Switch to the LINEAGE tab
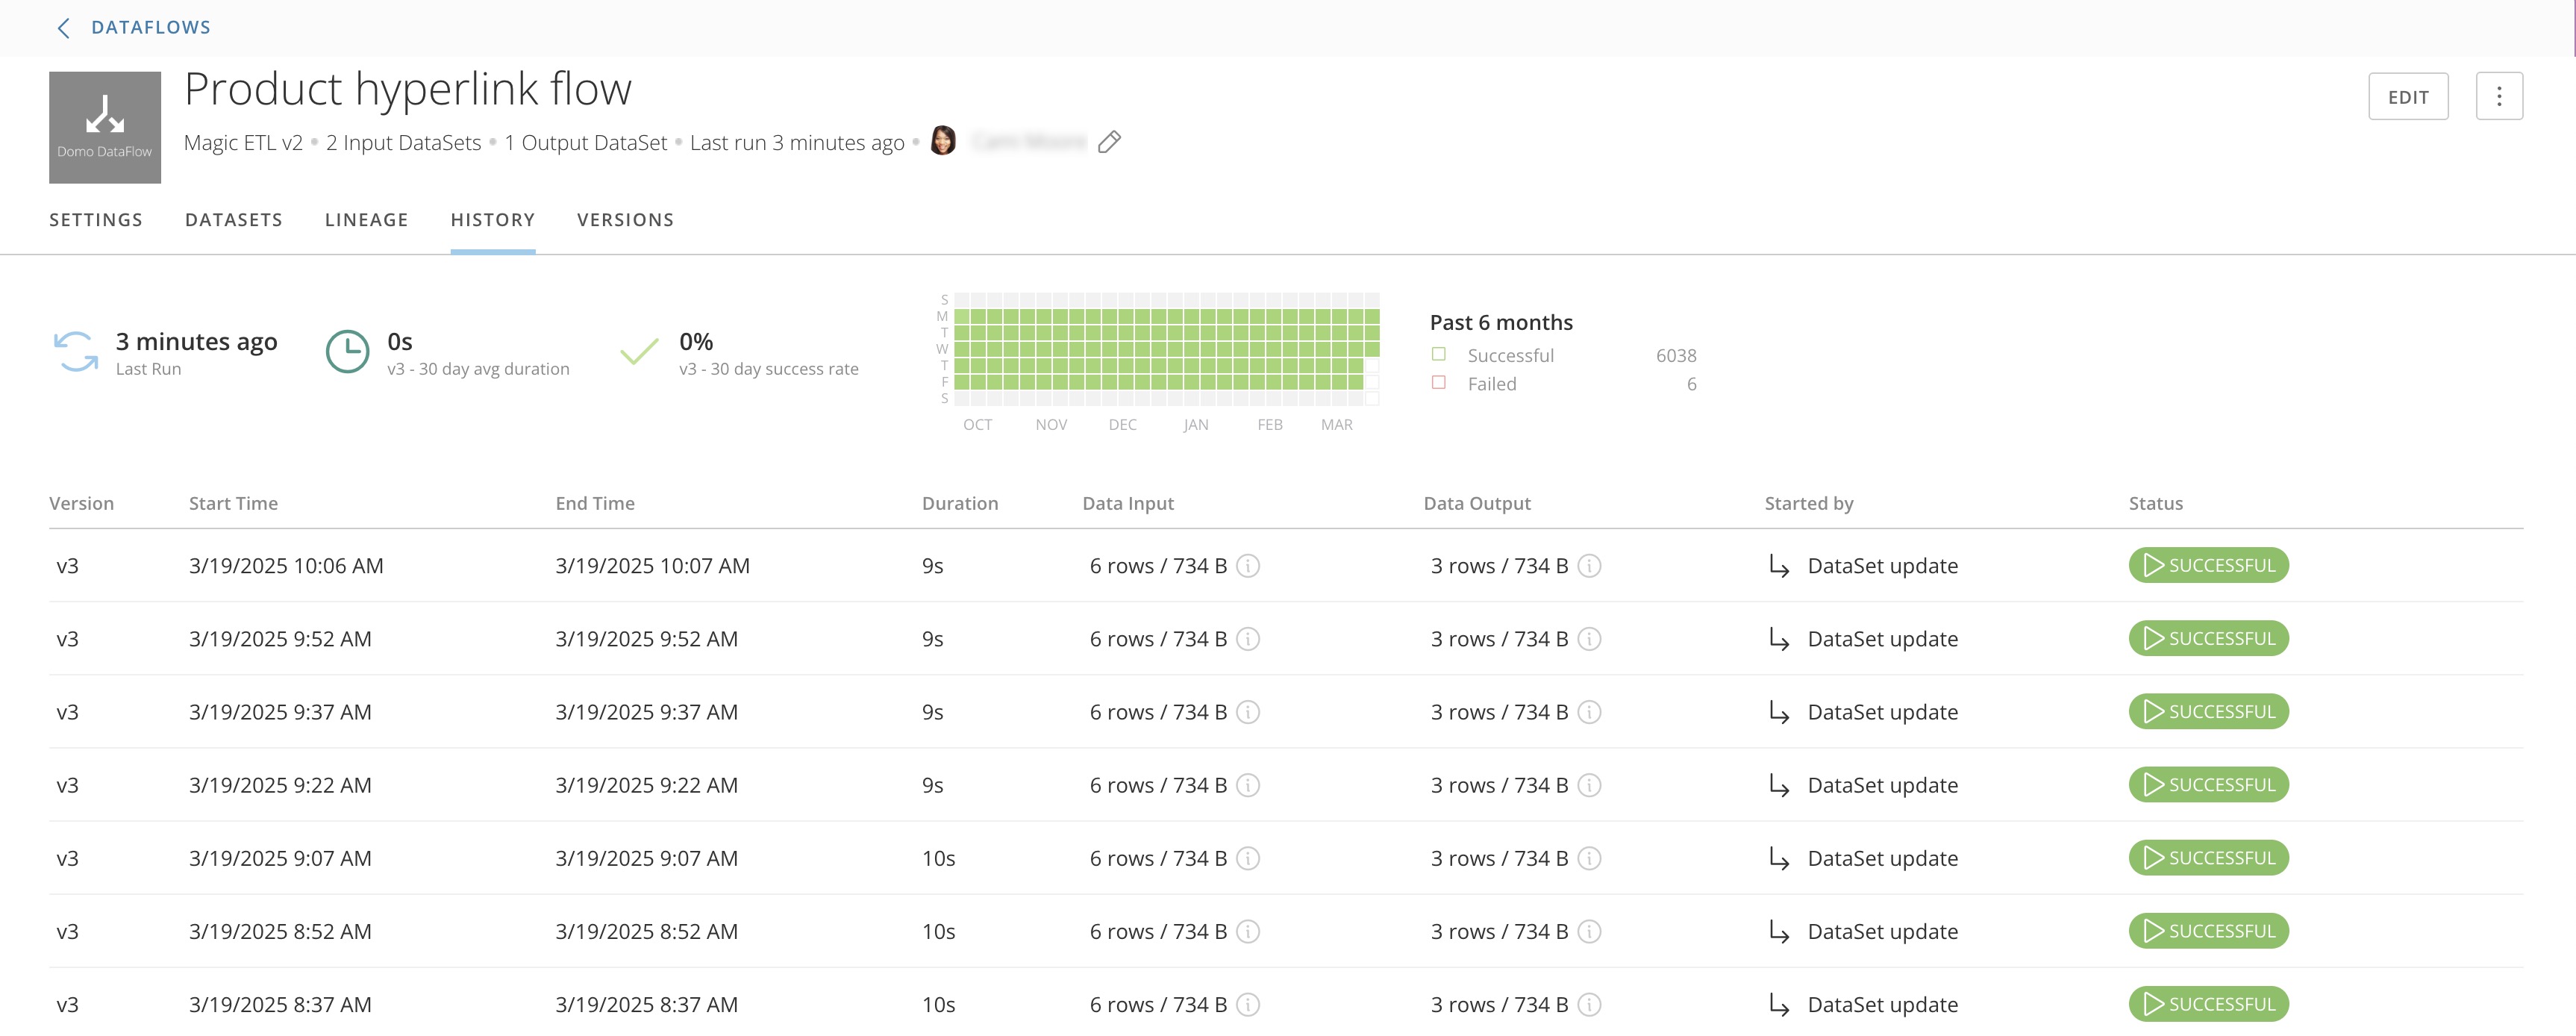Image resolution: width=2576 pixels, height=1036 pixels. (x=367, y=220)
